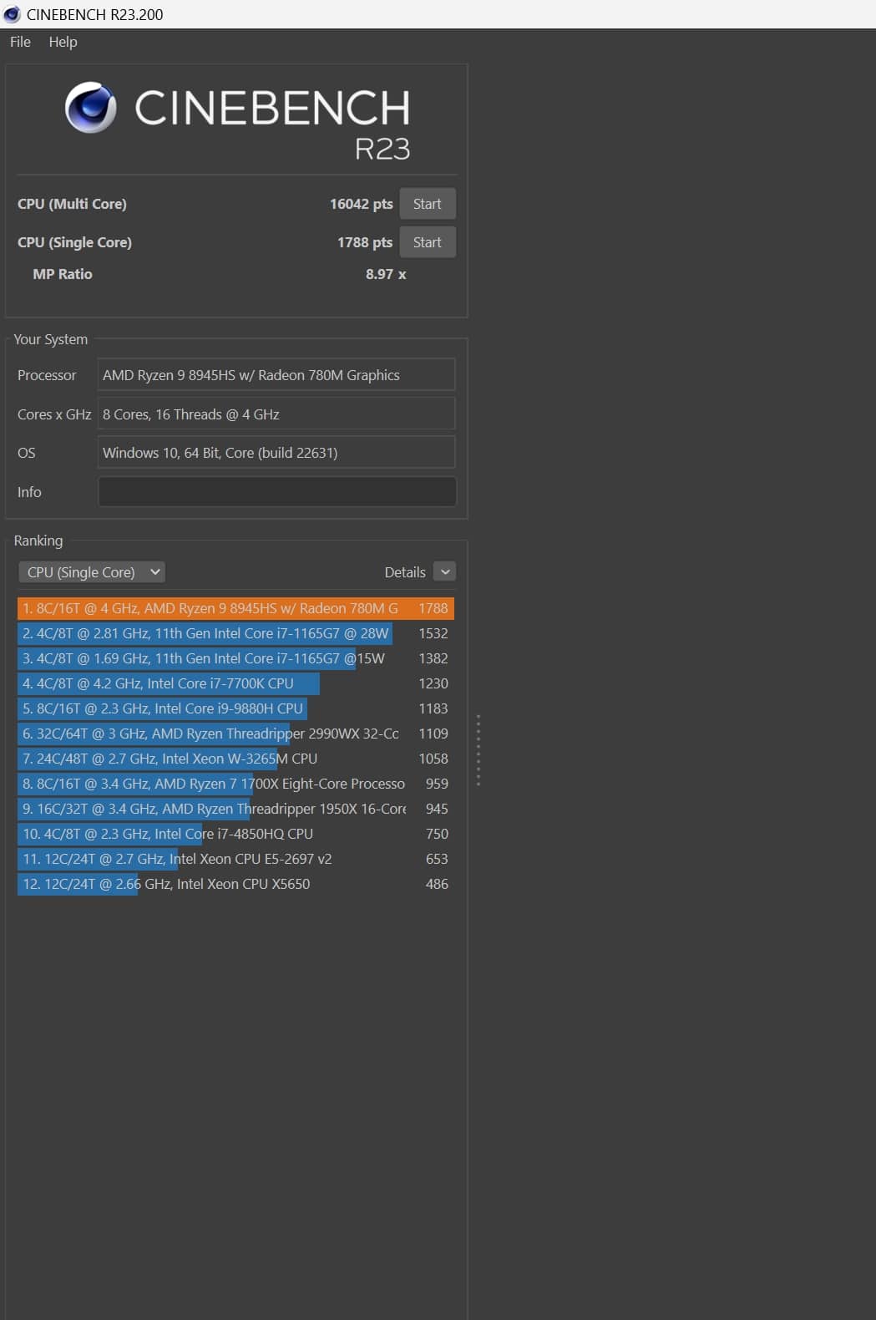Click the Cinebench app icon in title bar
Image resolution: width=876 pixels, height=1320 pixels.
[x=12, y=14]
